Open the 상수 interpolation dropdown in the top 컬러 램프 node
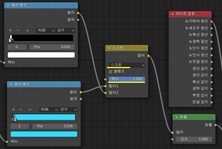222x149 pixels. 65,30
